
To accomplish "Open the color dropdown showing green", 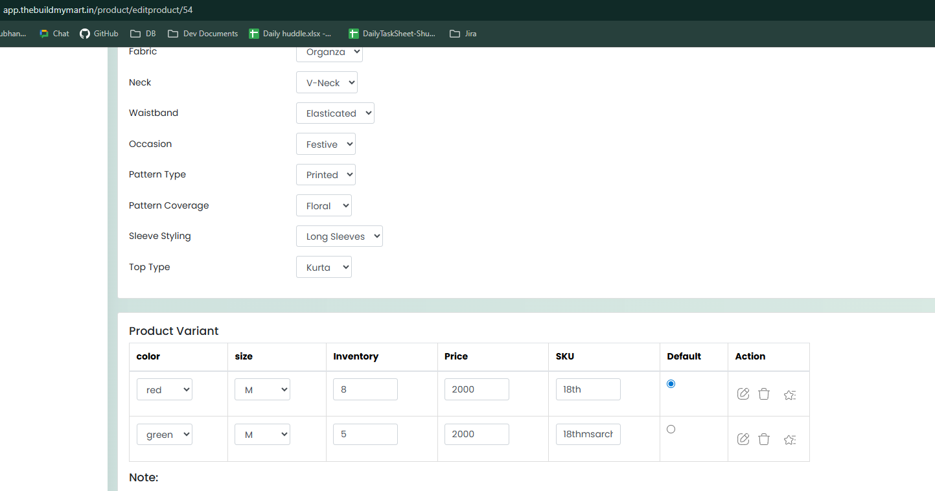I will coord(165,434).
